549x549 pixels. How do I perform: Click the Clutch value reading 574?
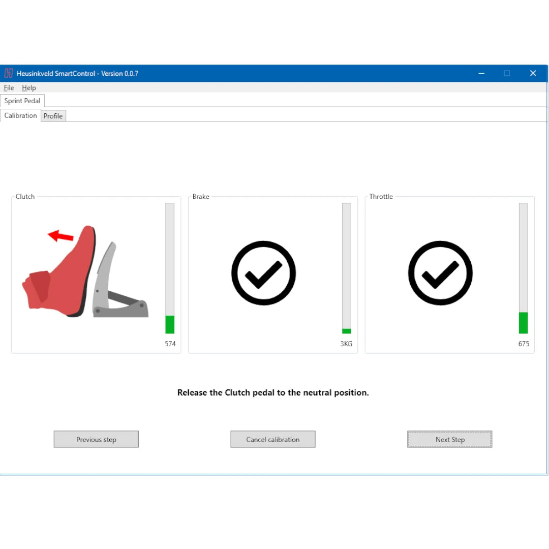[170, 344]
